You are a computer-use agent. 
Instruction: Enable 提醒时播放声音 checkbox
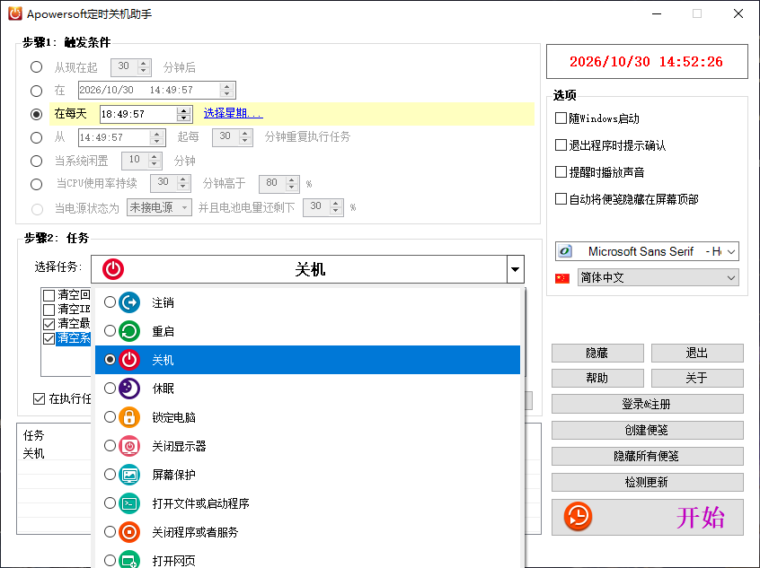click(x=561, y=172)
